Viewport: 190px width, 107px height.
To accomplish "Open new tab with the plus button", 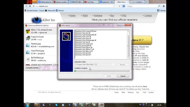I will [147, 2].
